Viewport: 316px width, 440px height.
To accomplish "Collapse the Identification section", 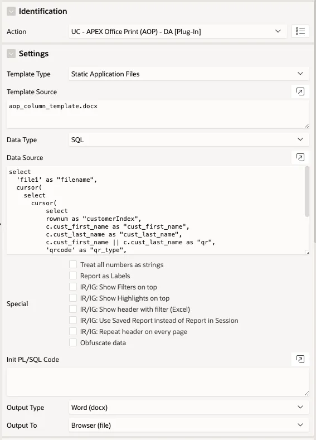I will pos(11,11).
